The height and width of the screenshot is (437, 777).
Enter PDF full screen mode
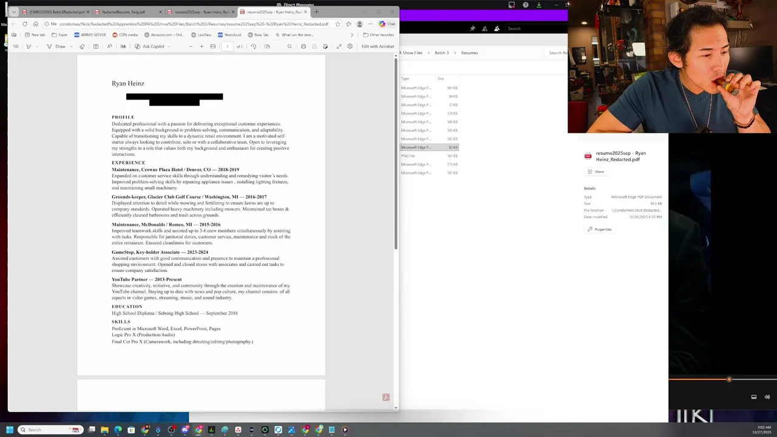pyautogui.click(x=339, y=46)
